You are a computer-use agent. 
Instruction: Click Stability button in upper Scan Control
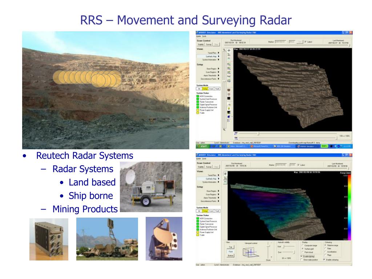pos(201,44)
